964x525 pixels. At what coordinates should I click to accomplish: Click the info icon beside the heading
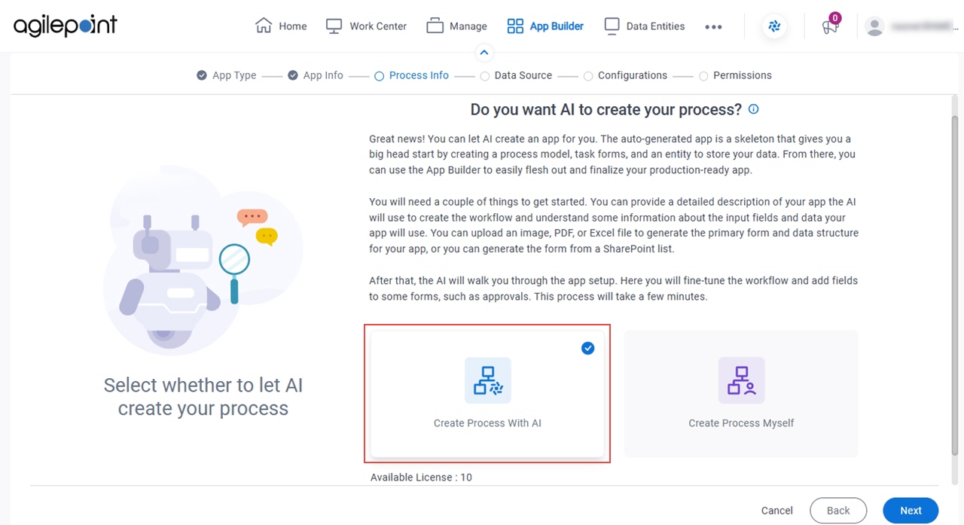pos(753,109)
